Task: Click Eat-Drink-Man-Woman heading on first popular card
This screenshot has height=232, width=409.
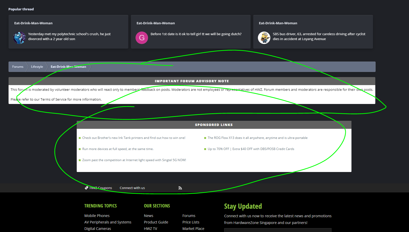Action: coord(33,23)
